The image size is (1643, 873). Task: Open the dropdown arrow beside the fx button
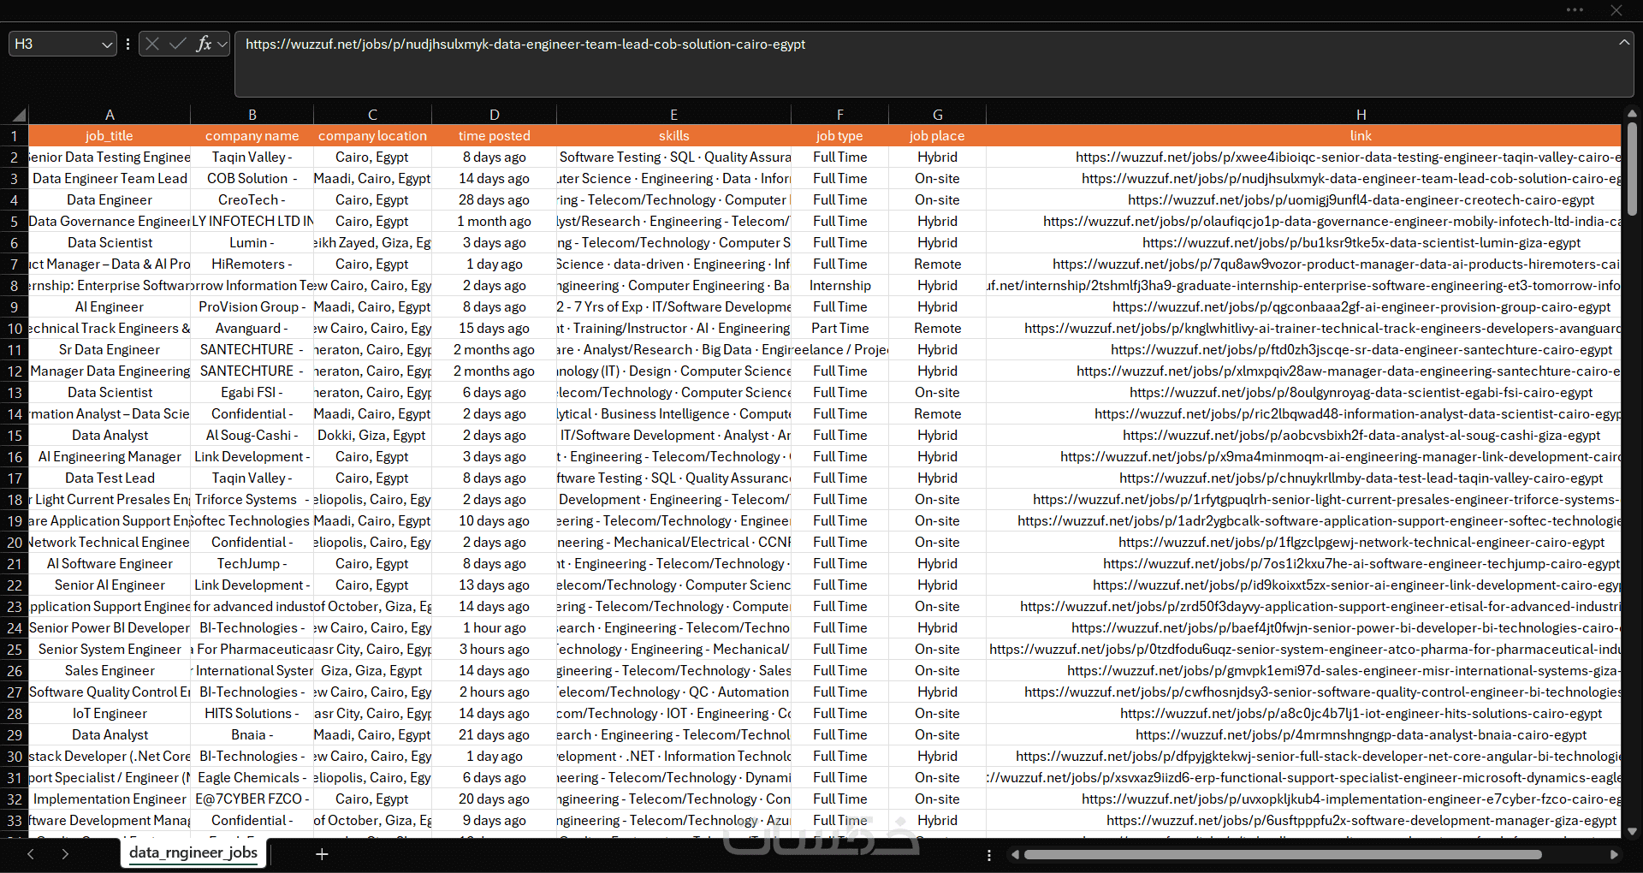pos(222,44)
